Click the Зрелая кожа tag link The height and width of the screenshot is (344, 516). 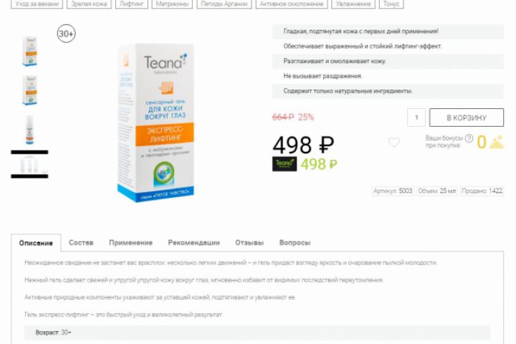click(89, 4)
